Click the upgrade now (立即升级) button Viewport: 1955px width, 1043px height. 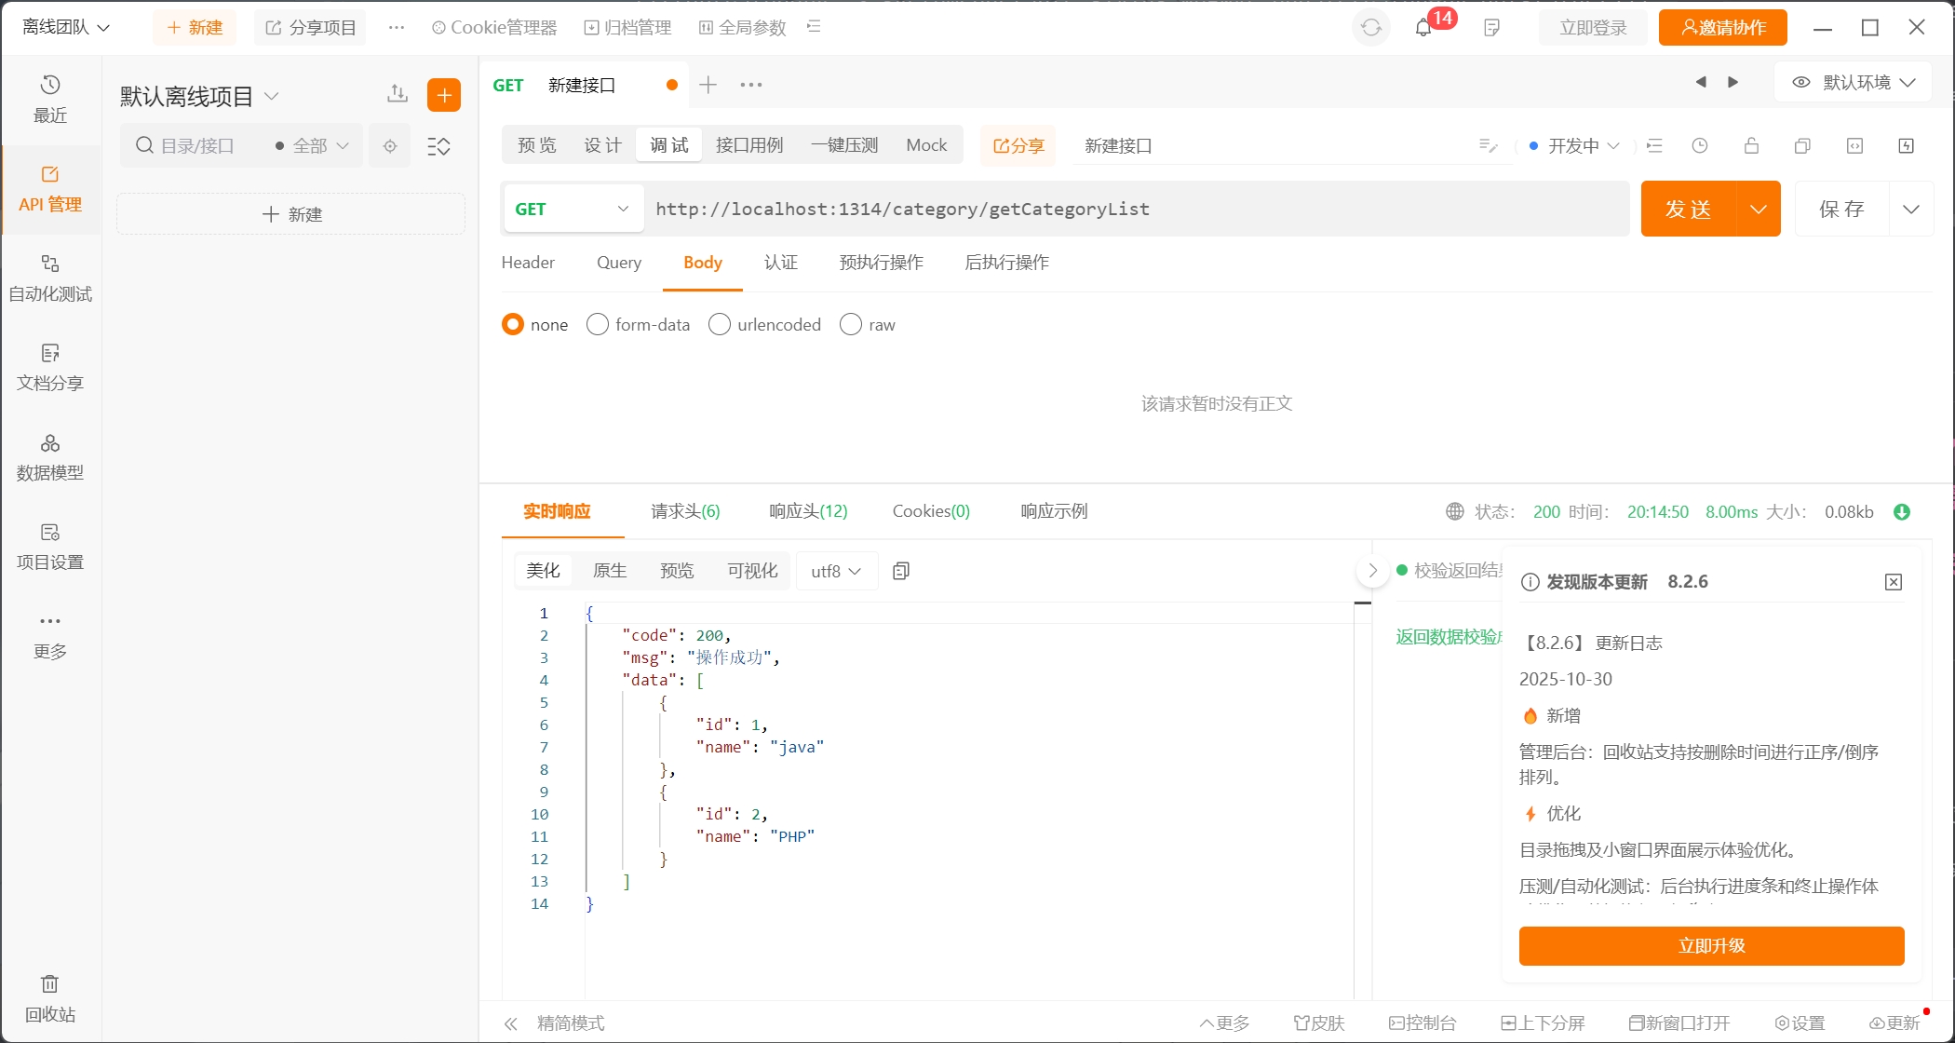(1711, 946)
